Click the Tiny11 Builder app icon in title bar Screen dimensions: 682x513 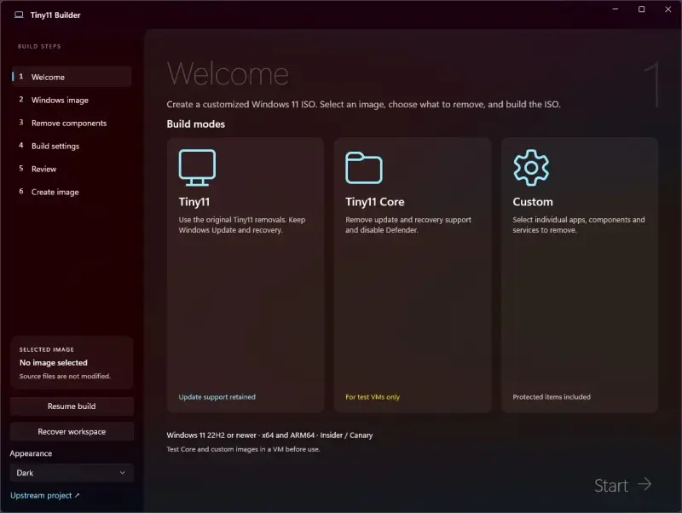[x=19, y=14]
